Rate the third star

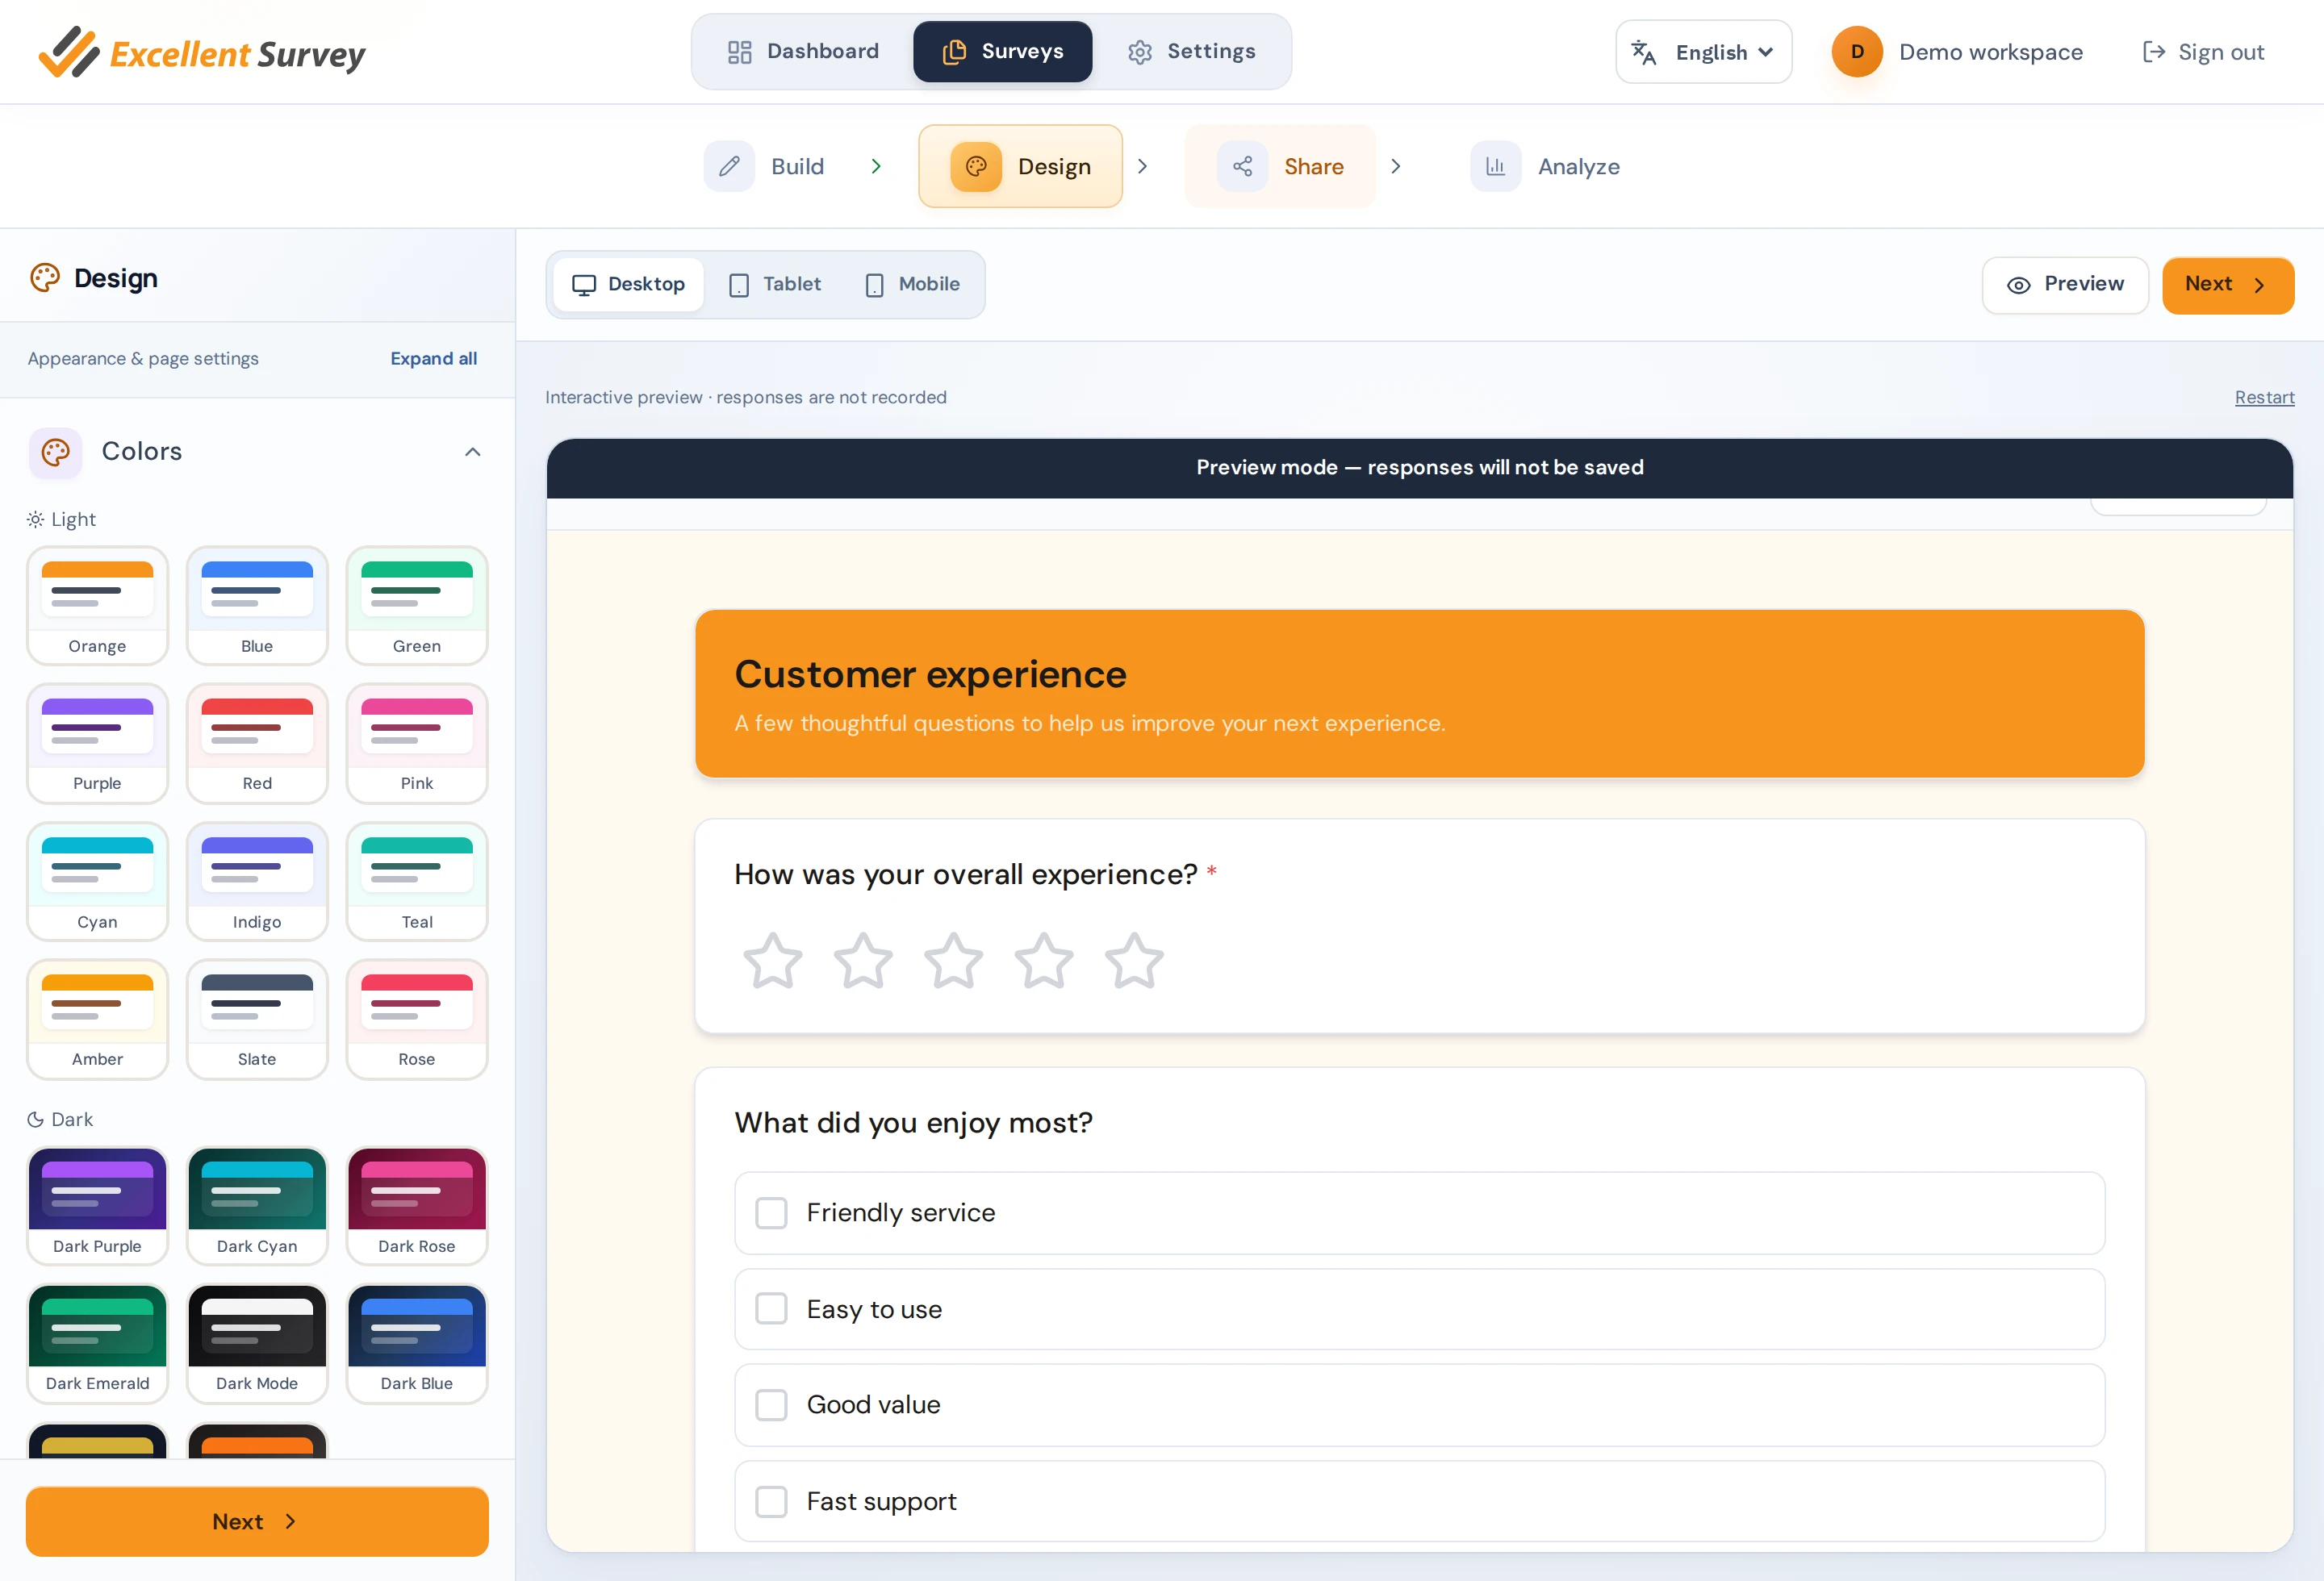click(x=953, y=961)
